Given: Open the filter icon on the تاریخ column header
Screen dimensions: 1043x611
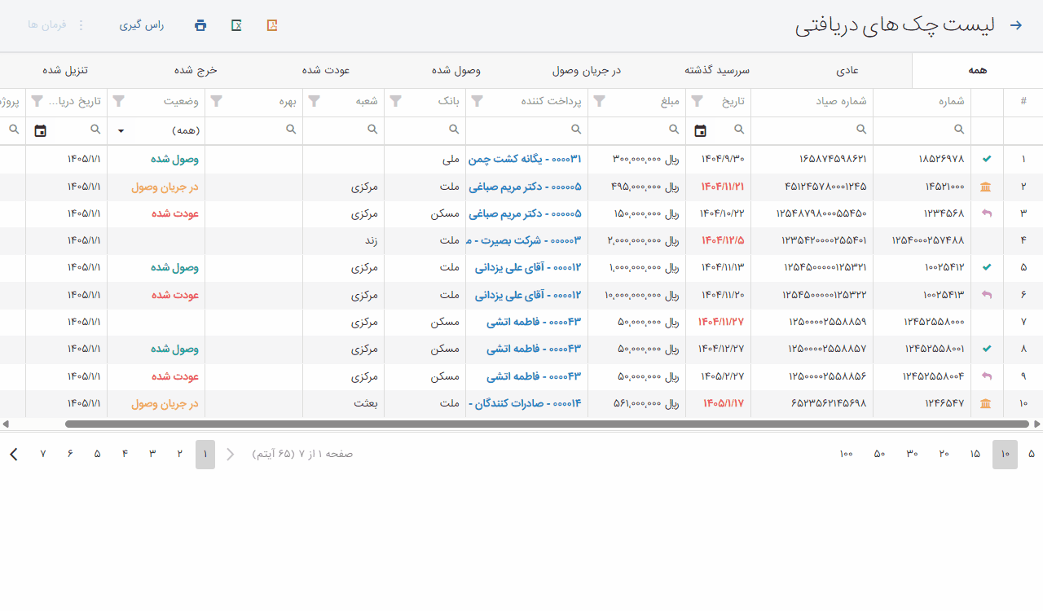Looking at the screenshot, I should (x=698, y=102).
